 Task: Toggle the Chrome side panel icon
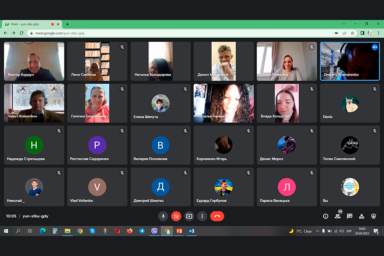(x=362, y=33)
